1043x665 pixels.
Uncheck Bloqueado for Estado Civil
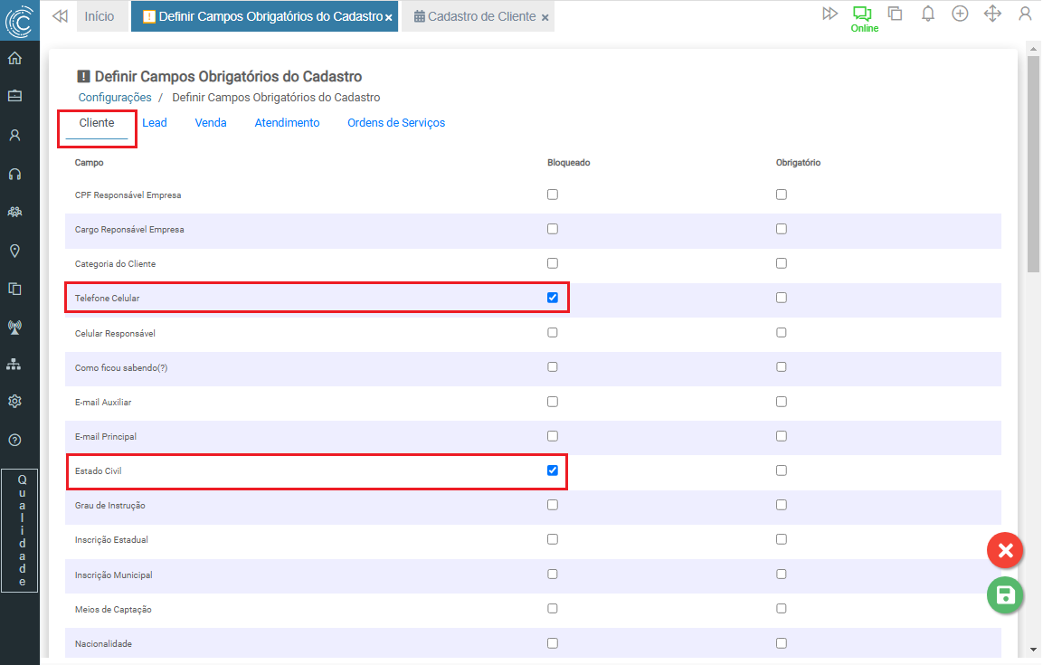pyautogui.click(x=553, y=470)
